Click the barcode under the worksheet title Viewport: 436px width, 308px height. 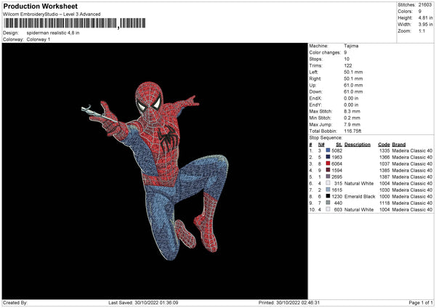point(74,23)
